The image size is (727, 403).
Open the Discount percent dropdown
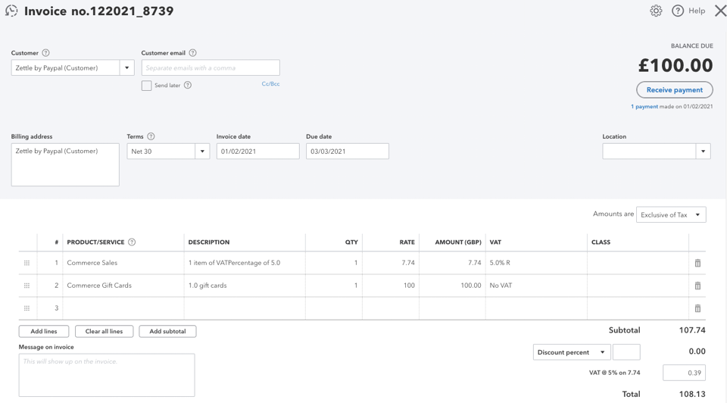pos(572,352)
